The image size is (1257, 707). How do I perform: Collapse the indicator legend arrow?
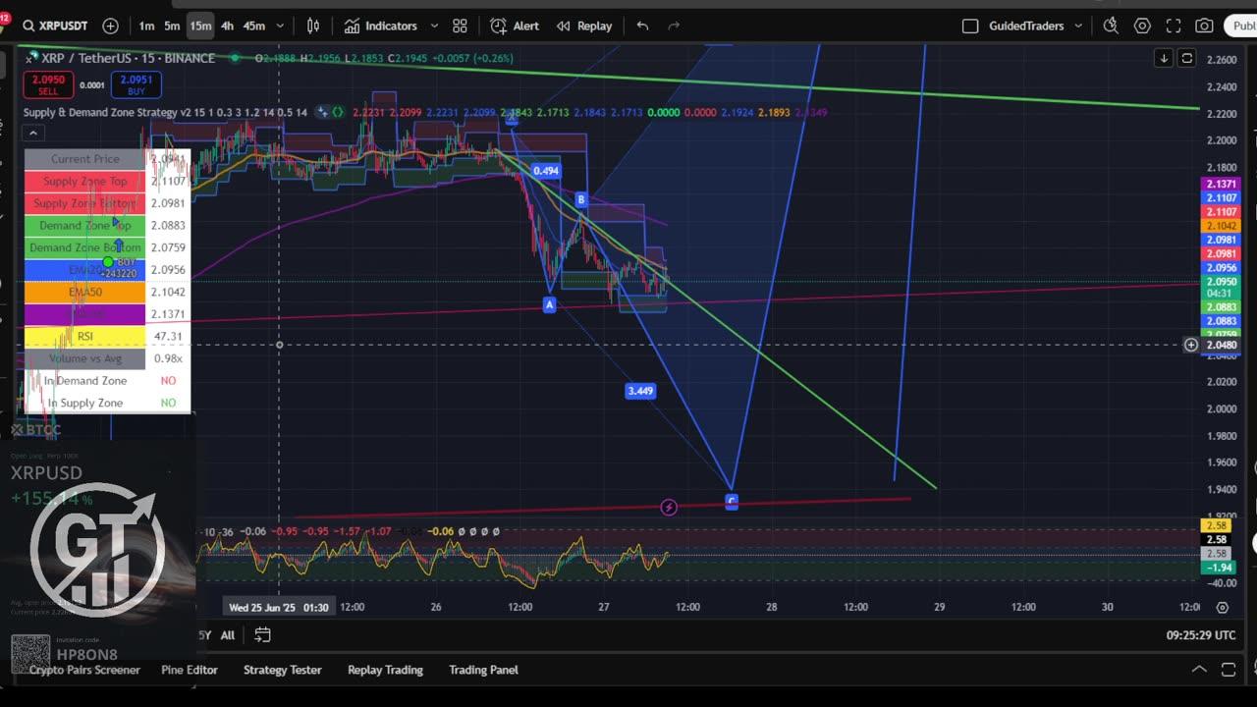(32, 133)
